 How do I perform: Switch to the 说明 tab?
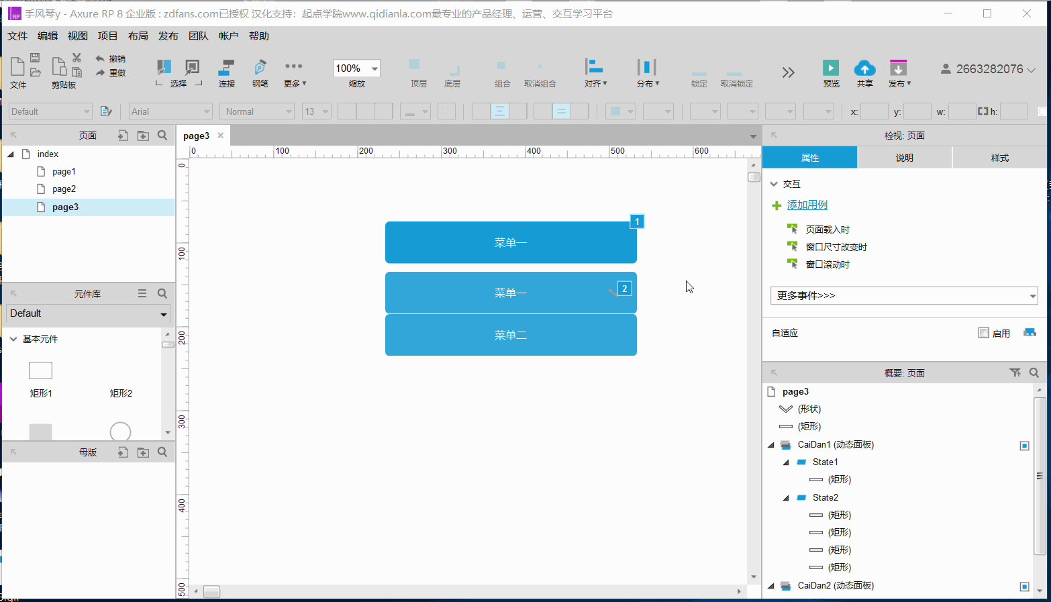(904, 158)
